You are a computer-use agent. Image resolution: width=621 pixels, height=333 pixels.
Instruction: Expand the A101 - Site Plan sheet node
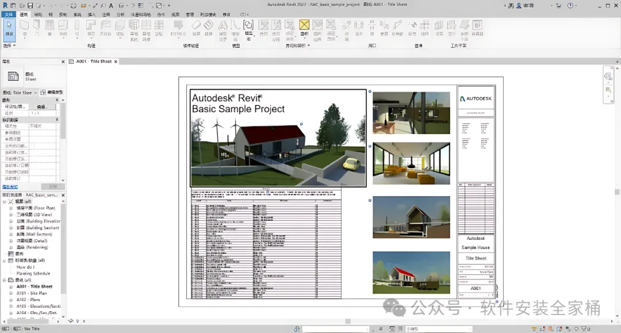(x=11, y=293)
